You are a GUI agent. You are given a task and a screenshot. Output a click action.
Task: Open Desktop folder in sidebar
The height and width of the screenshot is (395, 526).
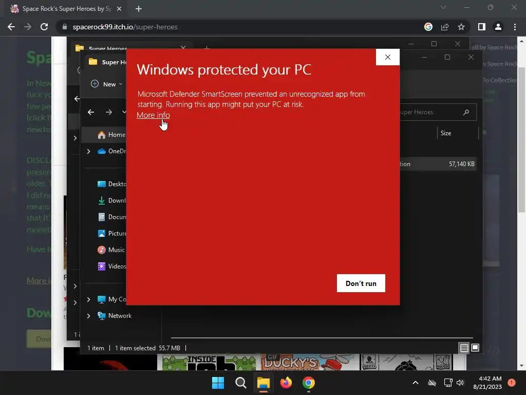pyautogui.click(x=111, y=184)
